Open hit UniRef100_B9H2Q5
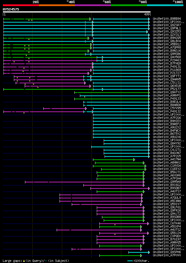 167,38
